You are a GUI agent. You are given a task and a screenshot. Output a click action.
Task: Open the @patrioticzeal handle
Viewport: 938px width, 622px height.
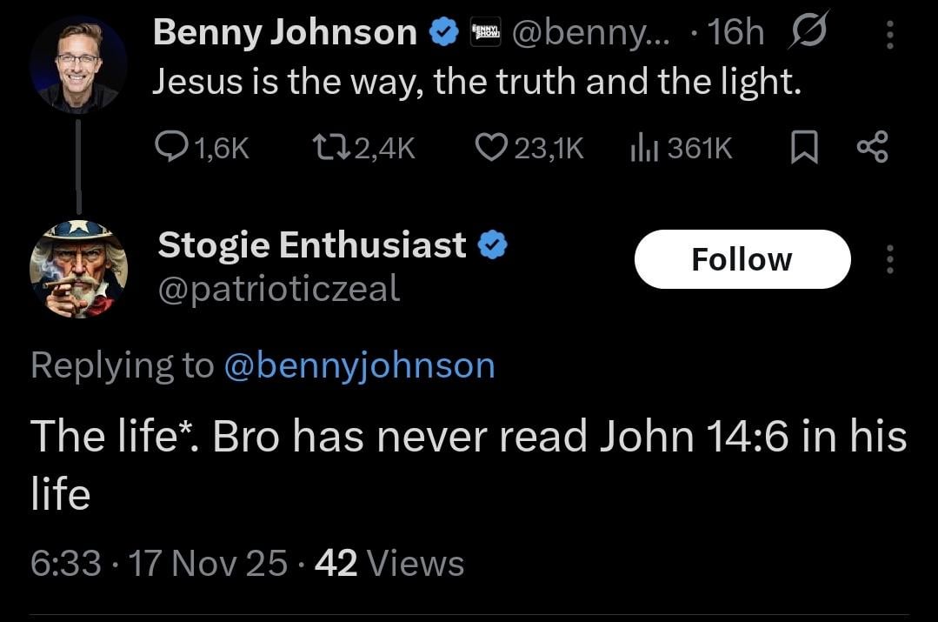(x=278, y=289)
